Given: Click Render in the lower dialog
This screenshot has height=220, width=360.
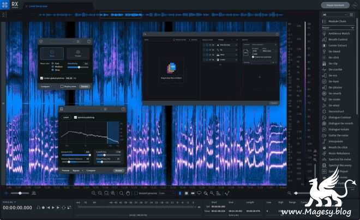Looking at the screenshot, I should click(119, 171).
